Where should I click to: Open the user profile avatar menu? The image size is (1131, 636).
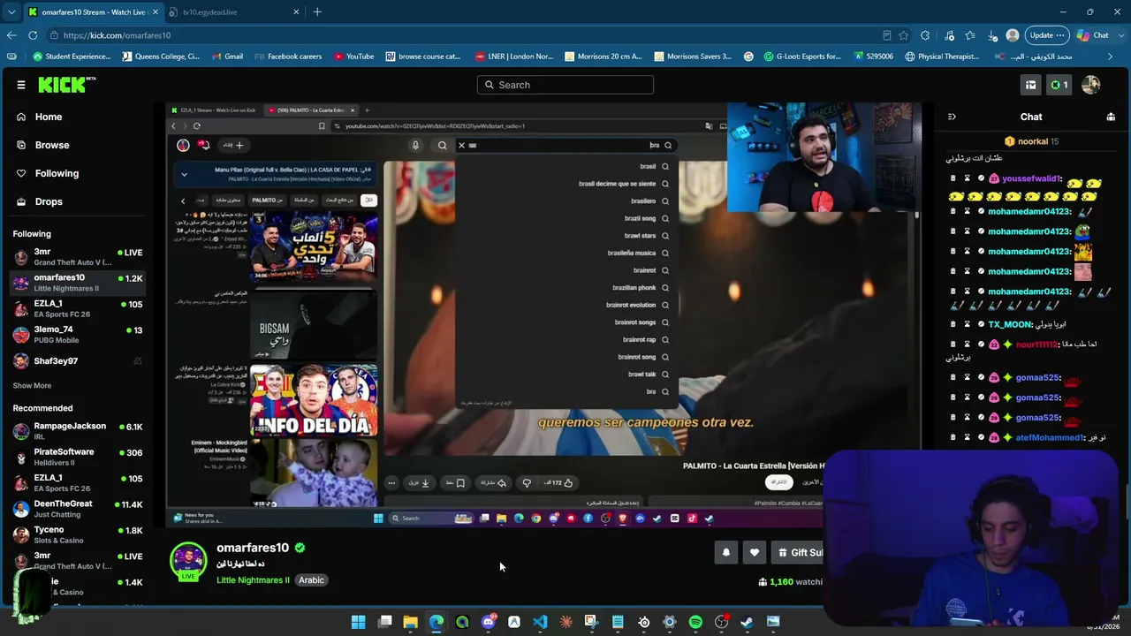pyautogui.click(x=1091, y=85)
